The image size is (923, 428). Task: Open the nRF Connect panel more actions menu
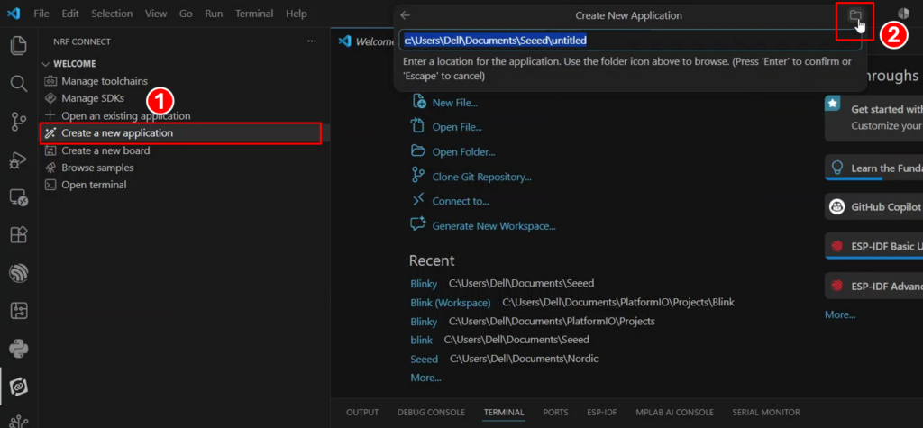tap(311, 41)
